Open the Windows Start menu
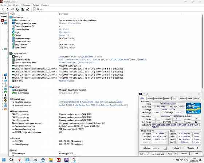This screenshot has height=163, width=204. (x=4, y=160)
